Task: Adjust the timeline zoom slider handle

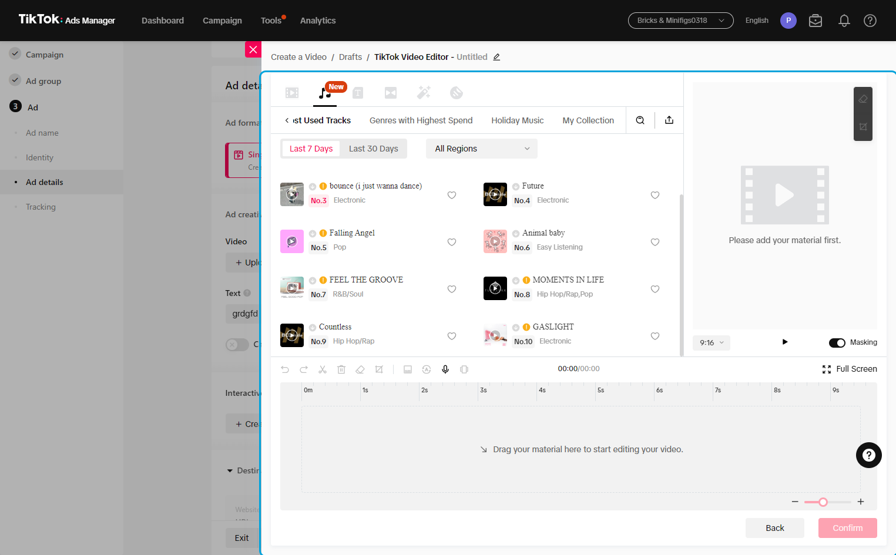Action: [x=823, y=502]
